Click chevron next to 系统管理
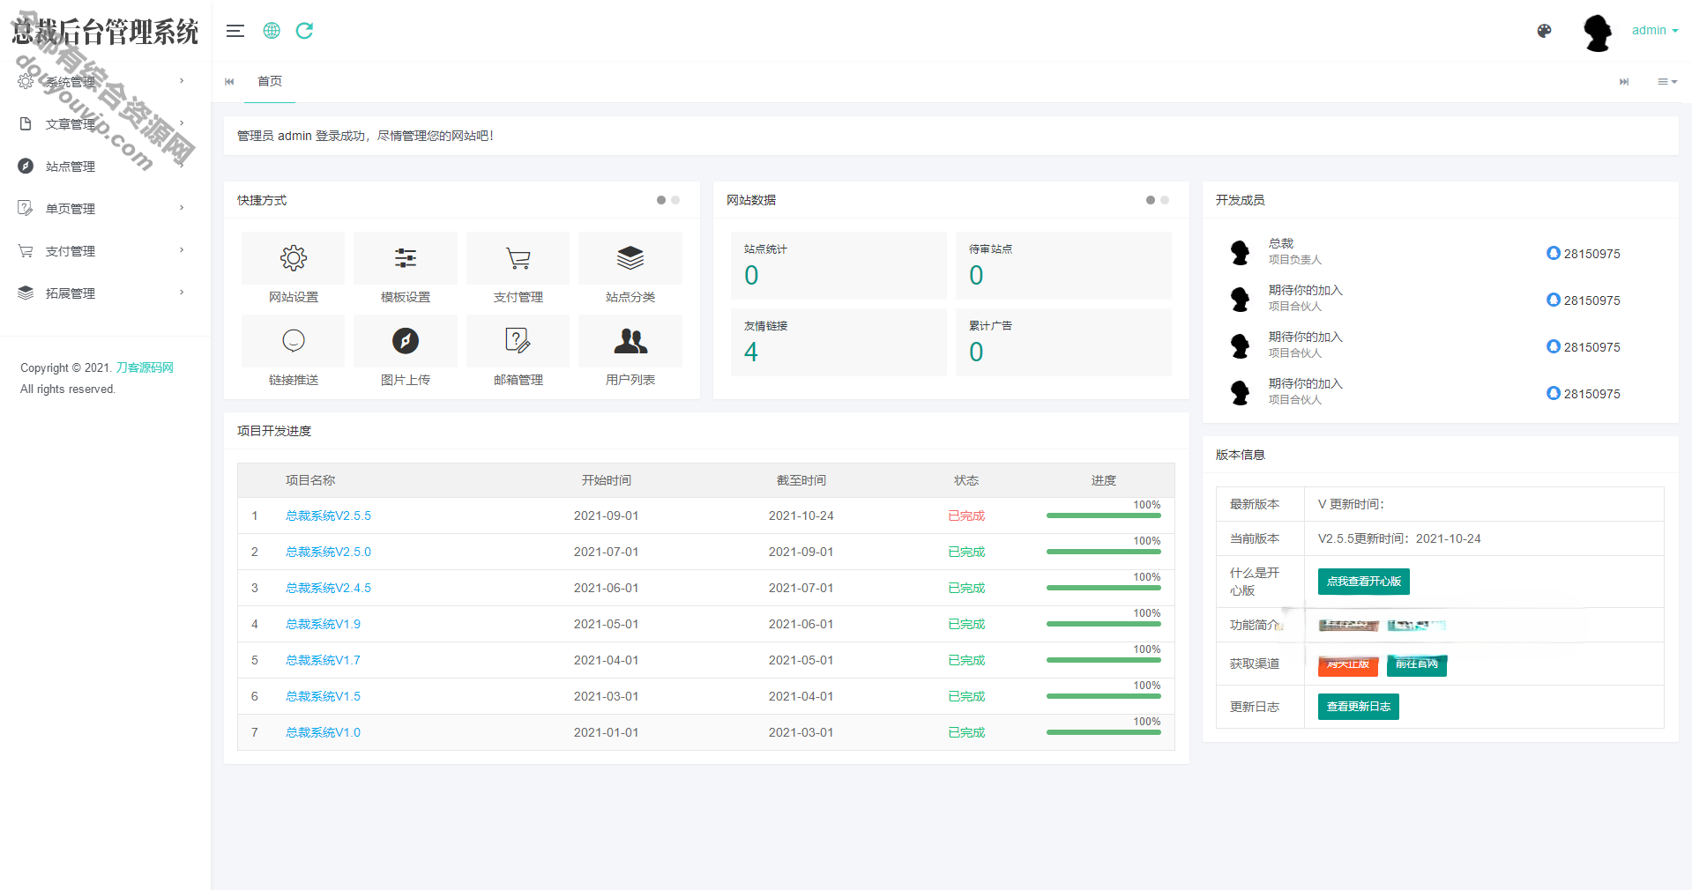Viewport: 1692px width, 890px height. pos(182,81)
